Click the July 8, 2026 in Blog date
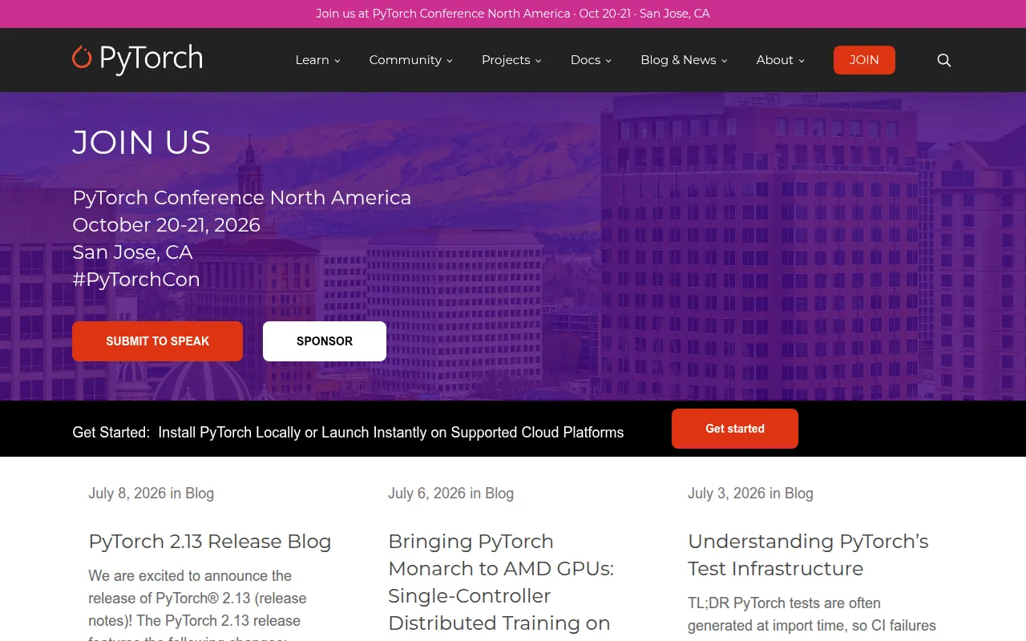Viewport: 1026px width, 641px height. (x=151, y=494)
